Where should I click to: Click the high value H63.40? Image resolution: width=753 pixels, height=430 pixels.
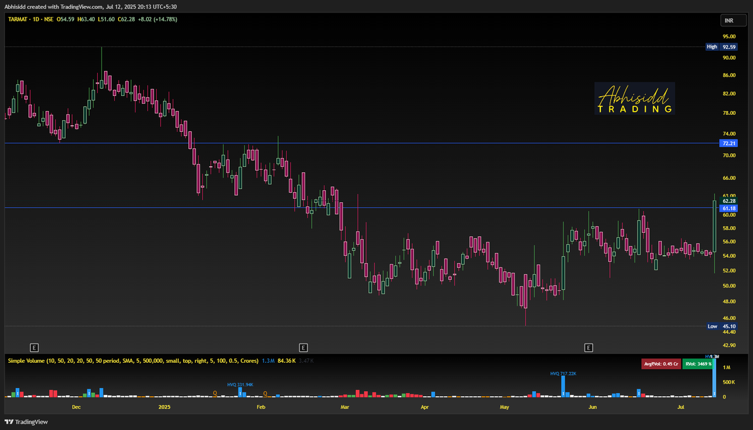tap(86, 19)
